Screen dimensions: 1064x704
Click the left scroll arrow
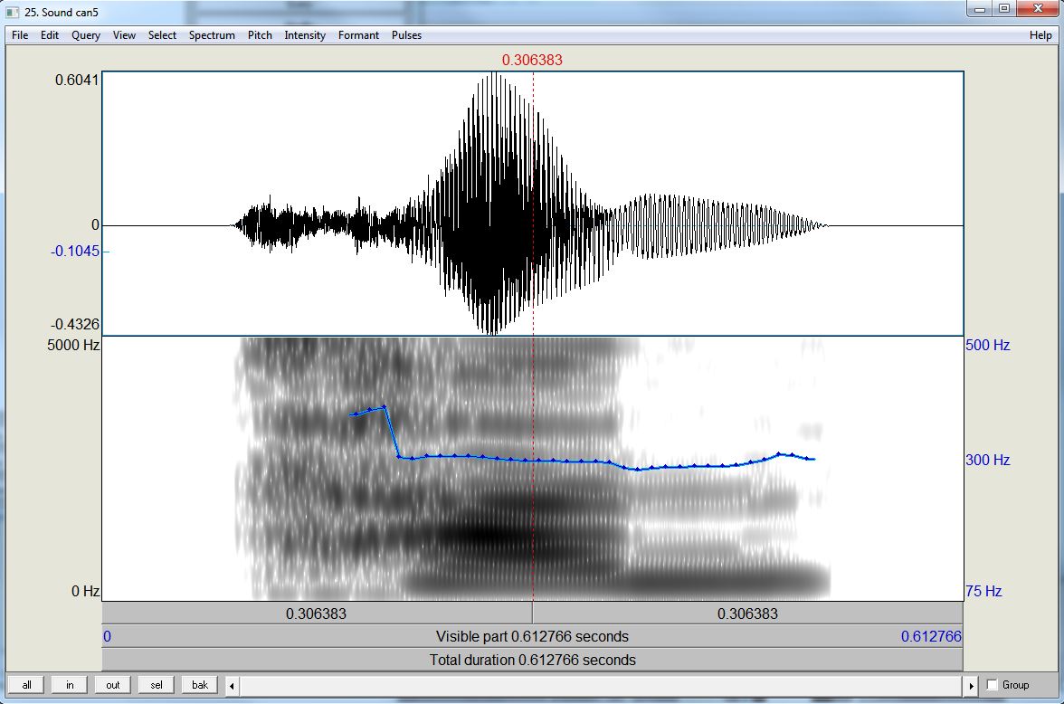tap(232, 686)
